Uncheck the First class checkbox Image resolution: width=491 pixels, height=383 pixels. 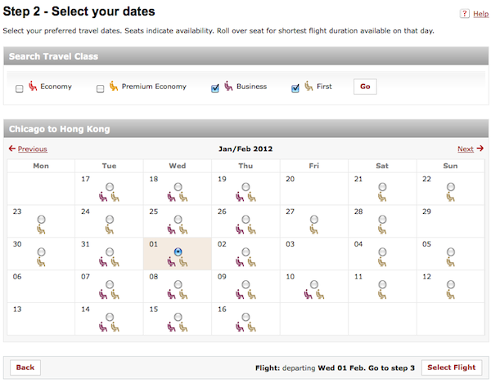point(295,88)
